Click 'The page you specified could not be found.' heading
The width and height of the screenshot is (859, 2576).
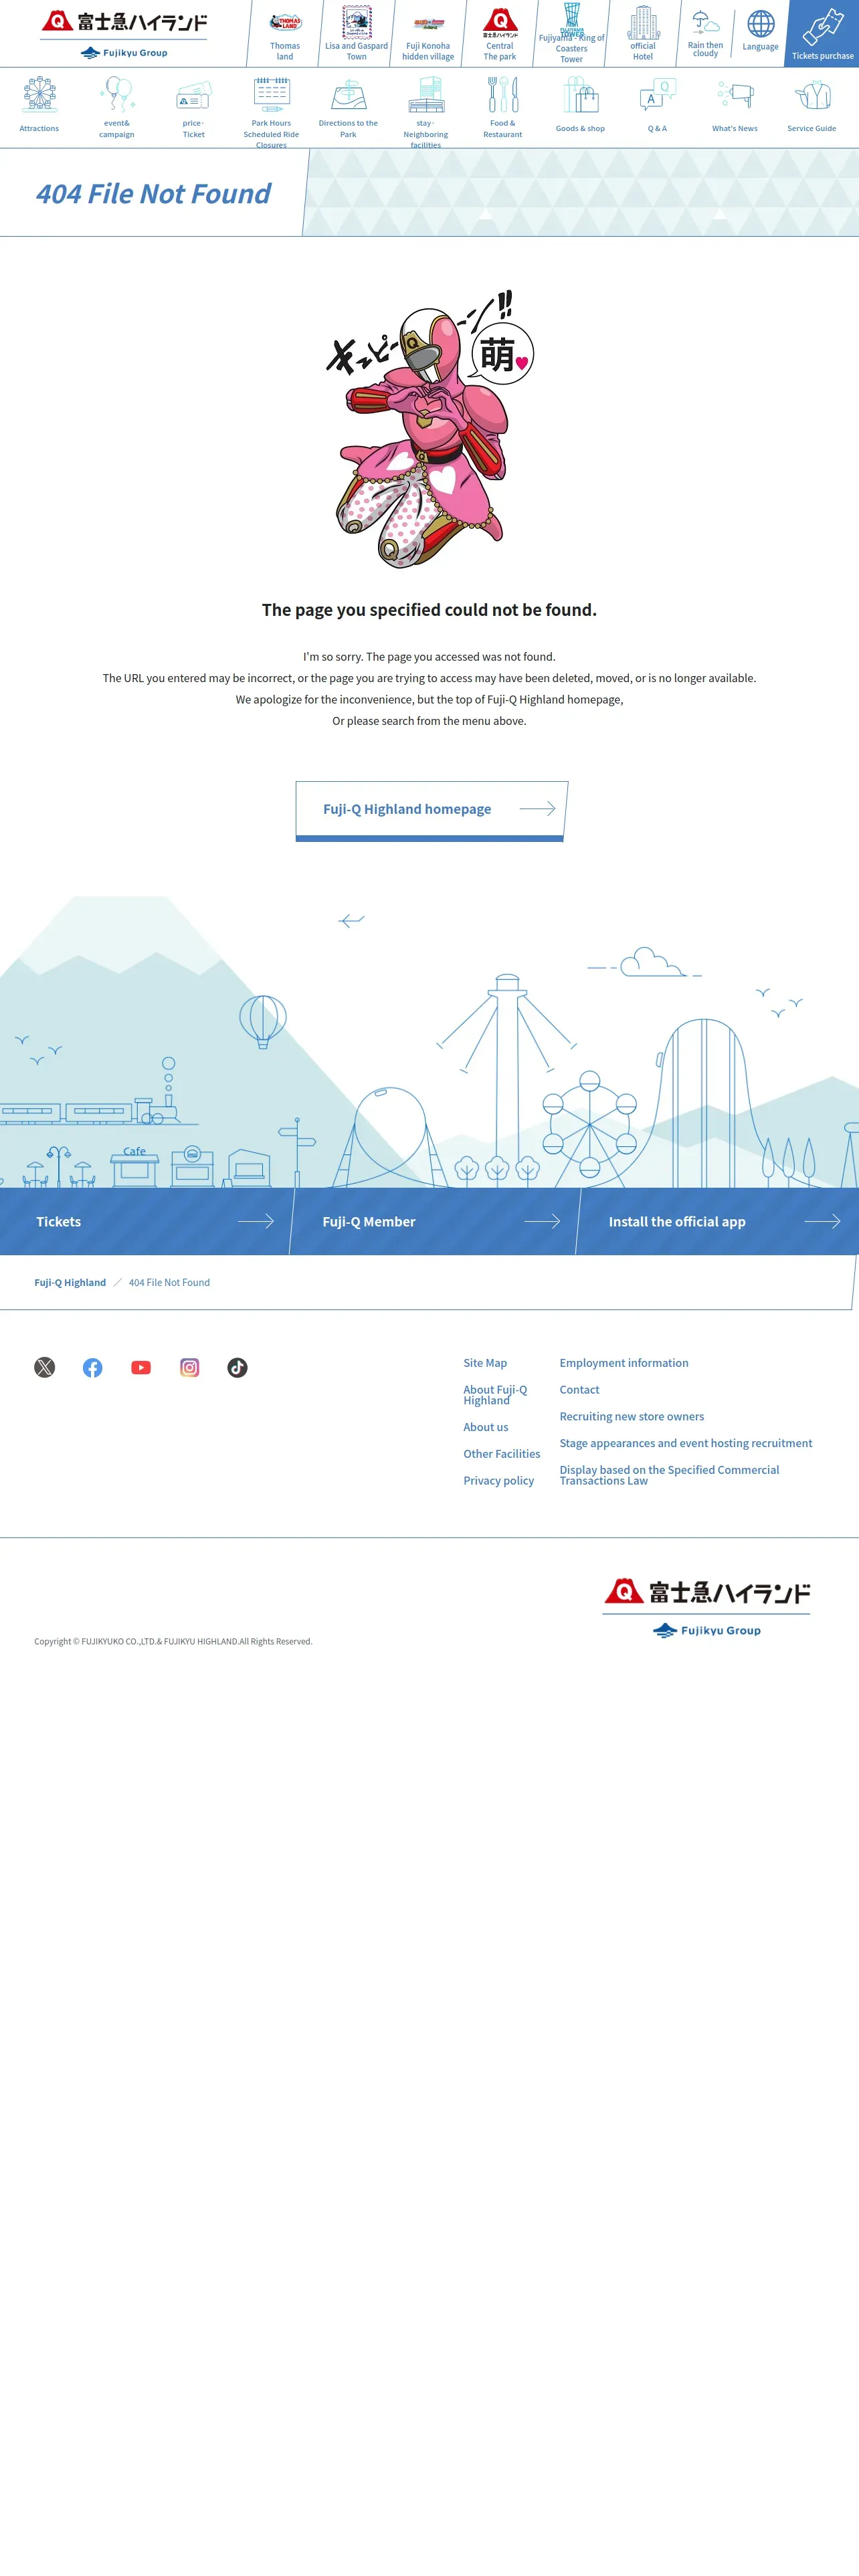coord(429,610)
